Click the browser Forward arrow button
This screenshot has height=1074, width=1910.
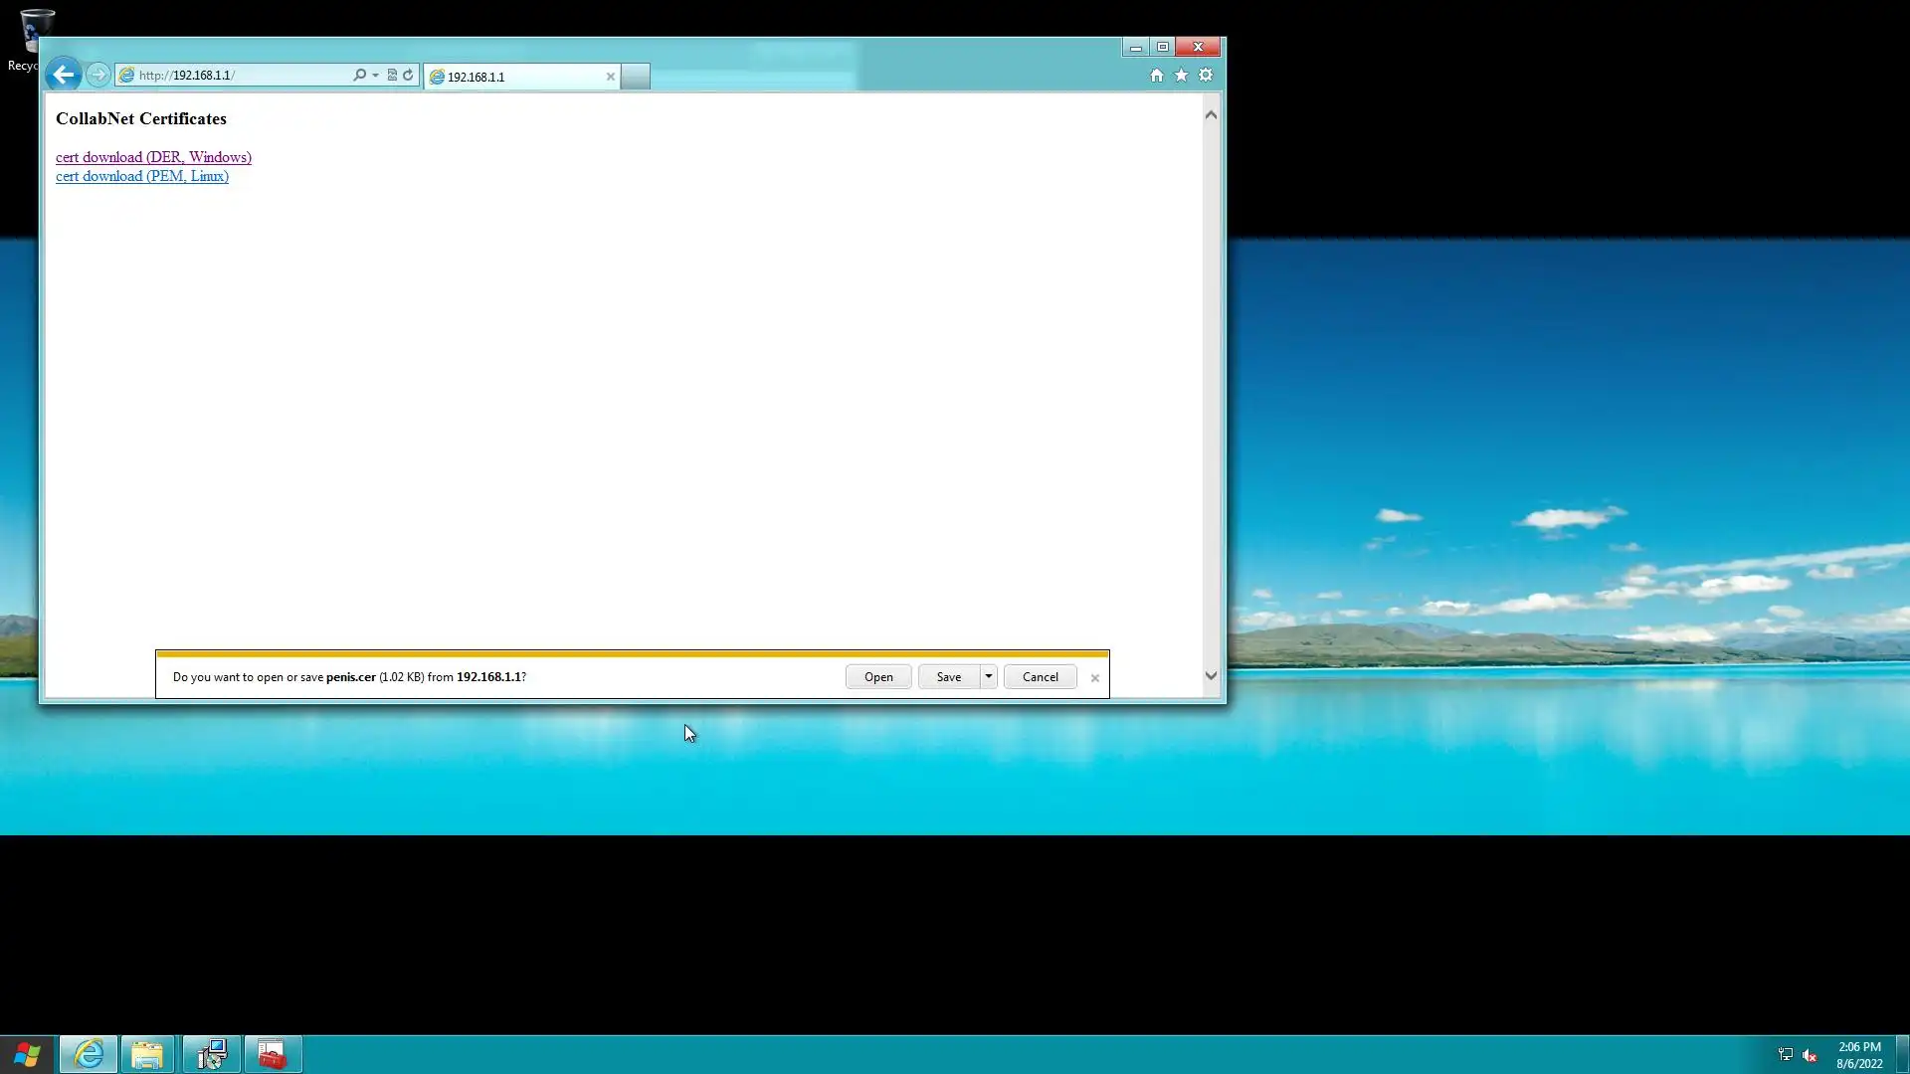coord(97,75)
